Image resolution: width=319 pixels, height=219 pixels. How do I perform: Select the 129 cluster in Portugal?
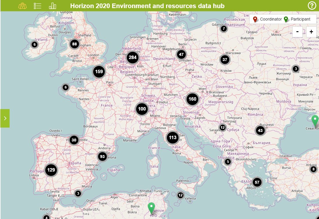(51, 170)
